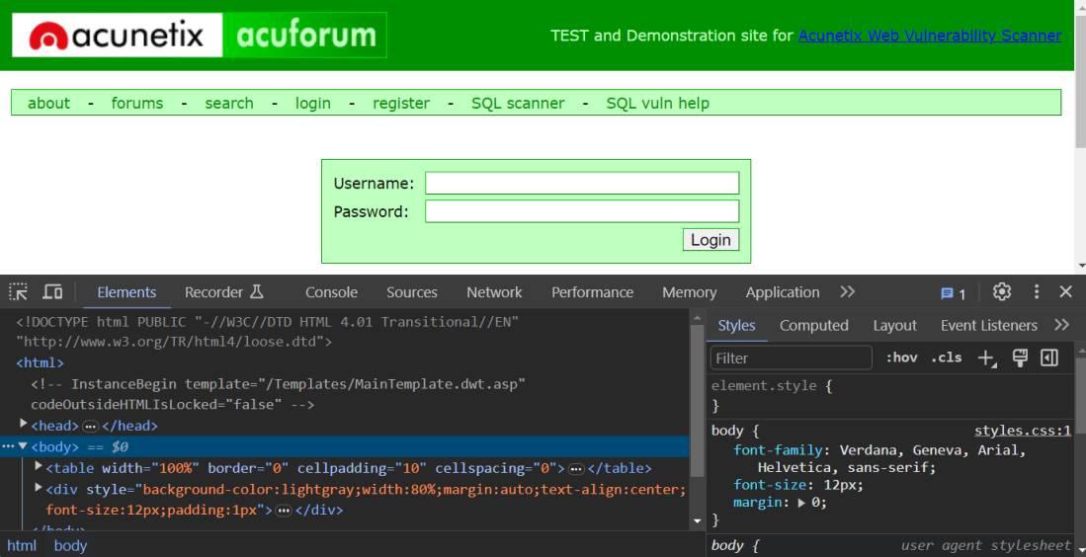
Task: Open the login nav link
Action: 313,103
